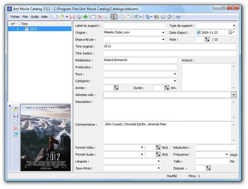Expand the Langues dropdown
The height and width of the screenshot is (189, 248).
click(x=159, y=161)
